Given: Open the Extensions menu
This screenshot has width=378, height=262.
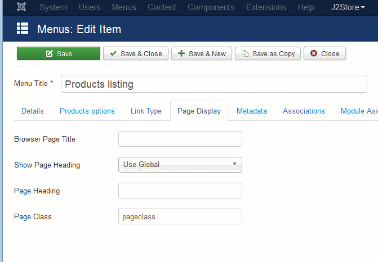Looking at the screenshot, I should point(266,7).
